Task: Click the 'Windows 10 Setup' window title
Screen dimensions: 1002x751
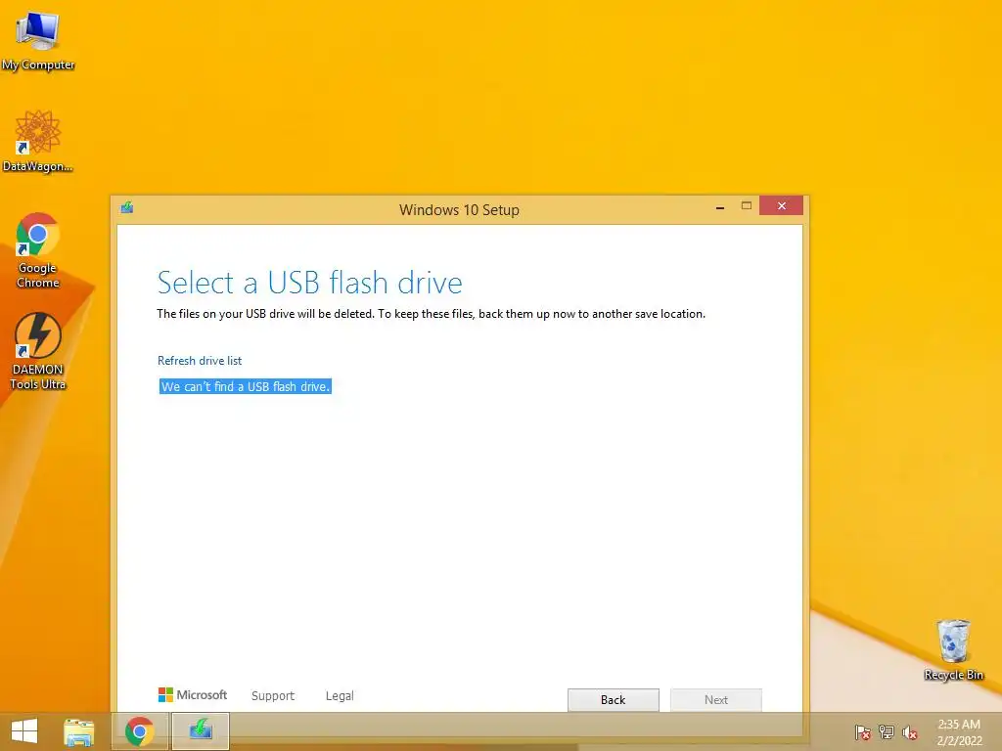Action: [x=459, y=210]
